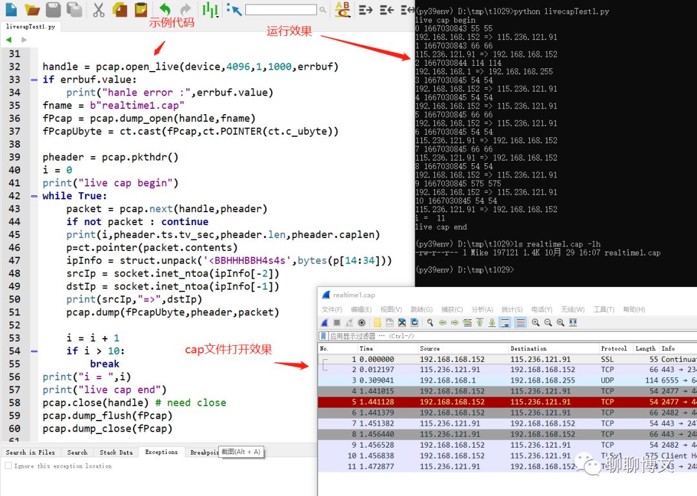Image resolution: width=697 pixels, height=496 pixels.
Task: Copy selection using the editor copy icon
Action: (x=120, y=9)
